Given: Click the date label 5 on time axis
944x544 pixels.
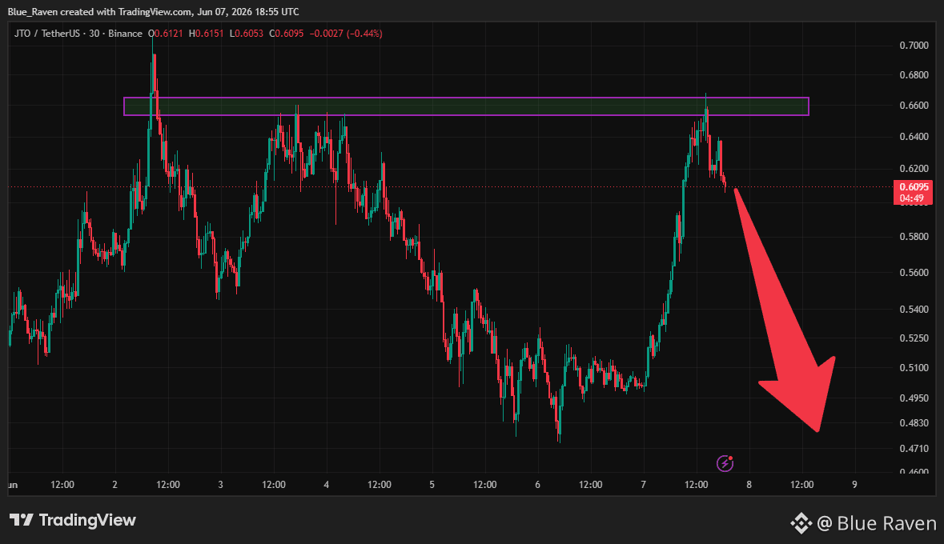Looking at the screenshot, I should (x=432, y=485).
